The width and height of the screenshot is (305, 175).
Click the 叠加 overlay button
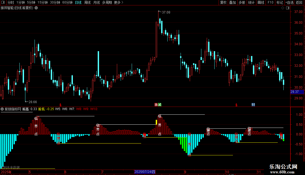pos(233,2)
